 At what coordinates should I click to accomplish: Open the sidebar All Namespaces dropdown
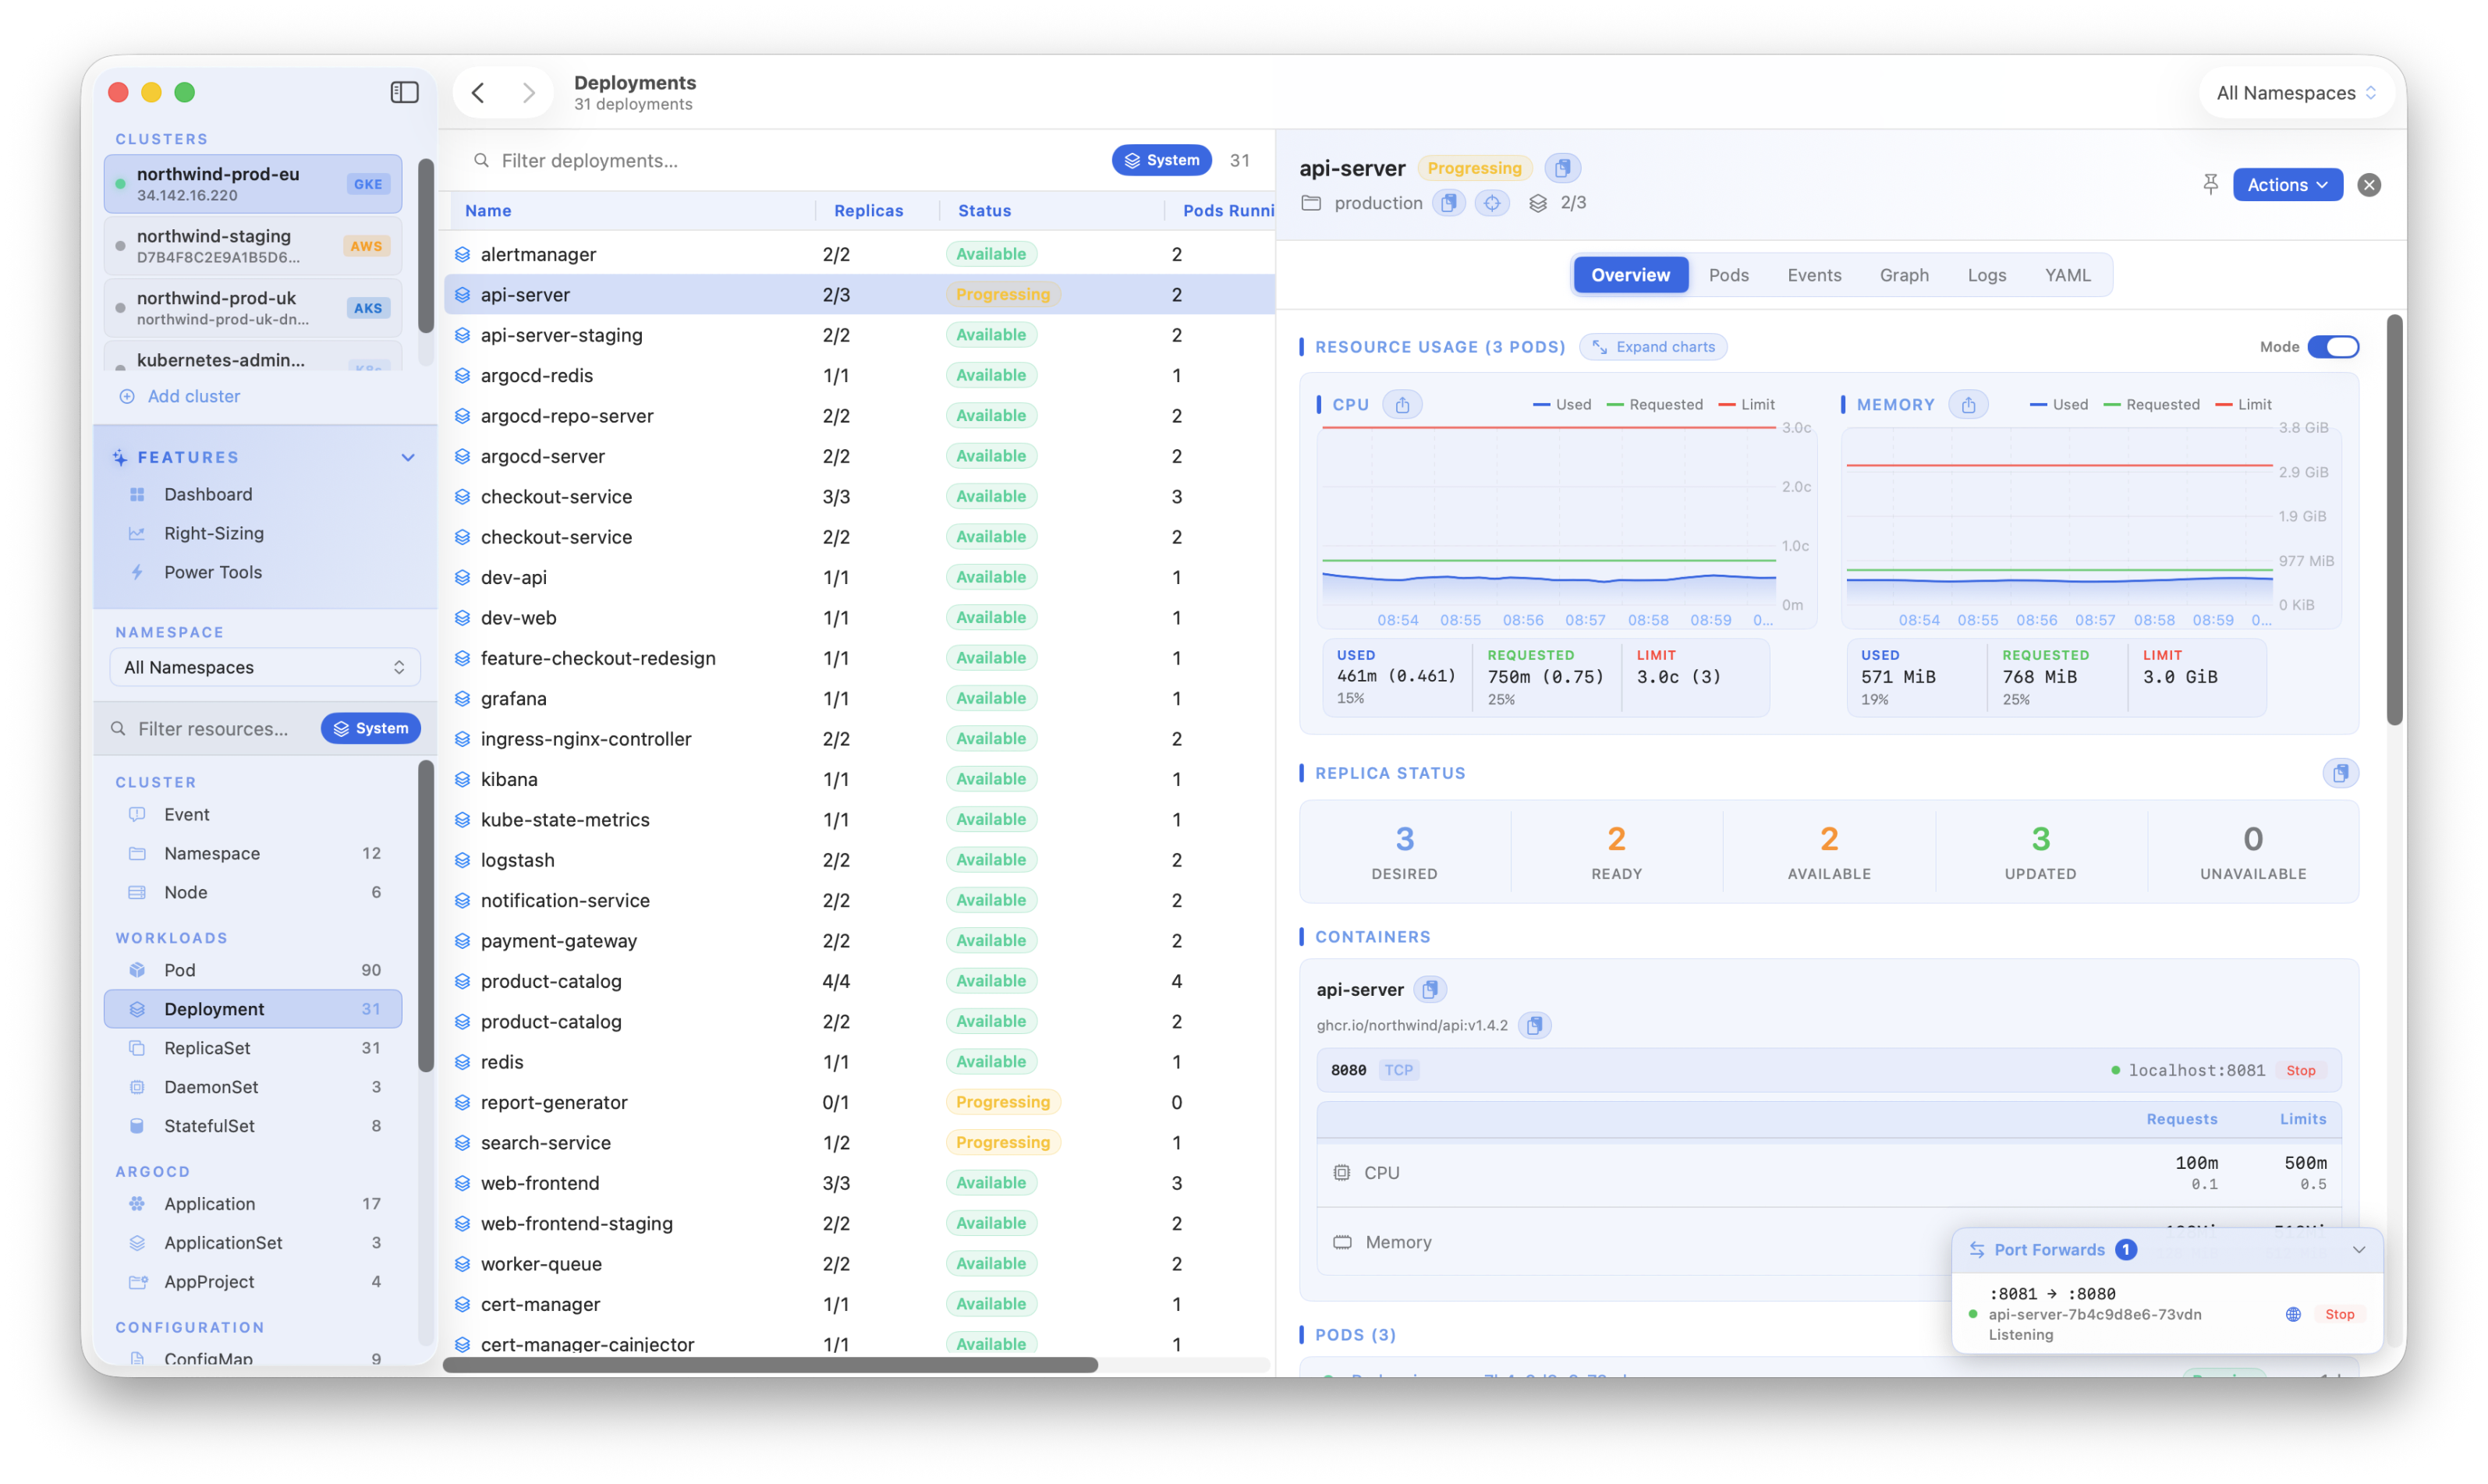click(x=264, y=667)
